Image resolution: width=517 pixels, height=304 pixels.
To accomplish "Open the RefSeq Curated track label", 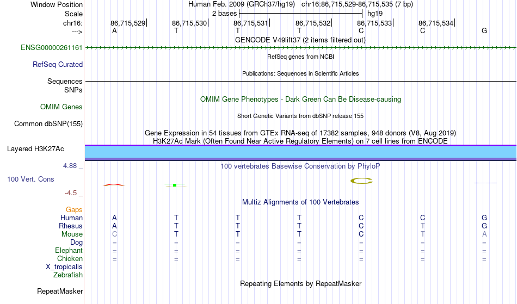I will pos(58,65).
